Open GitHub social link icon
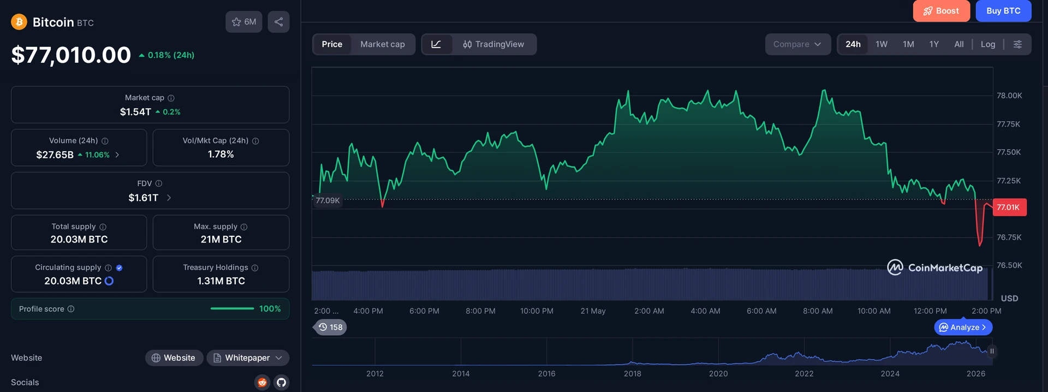 (281, 382)
